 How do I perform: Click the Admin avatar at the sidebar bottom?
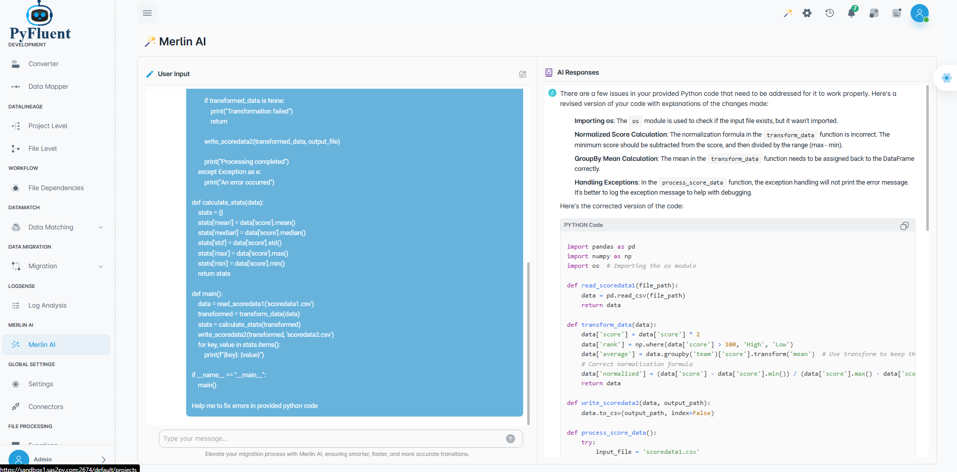tap(19, 459)
